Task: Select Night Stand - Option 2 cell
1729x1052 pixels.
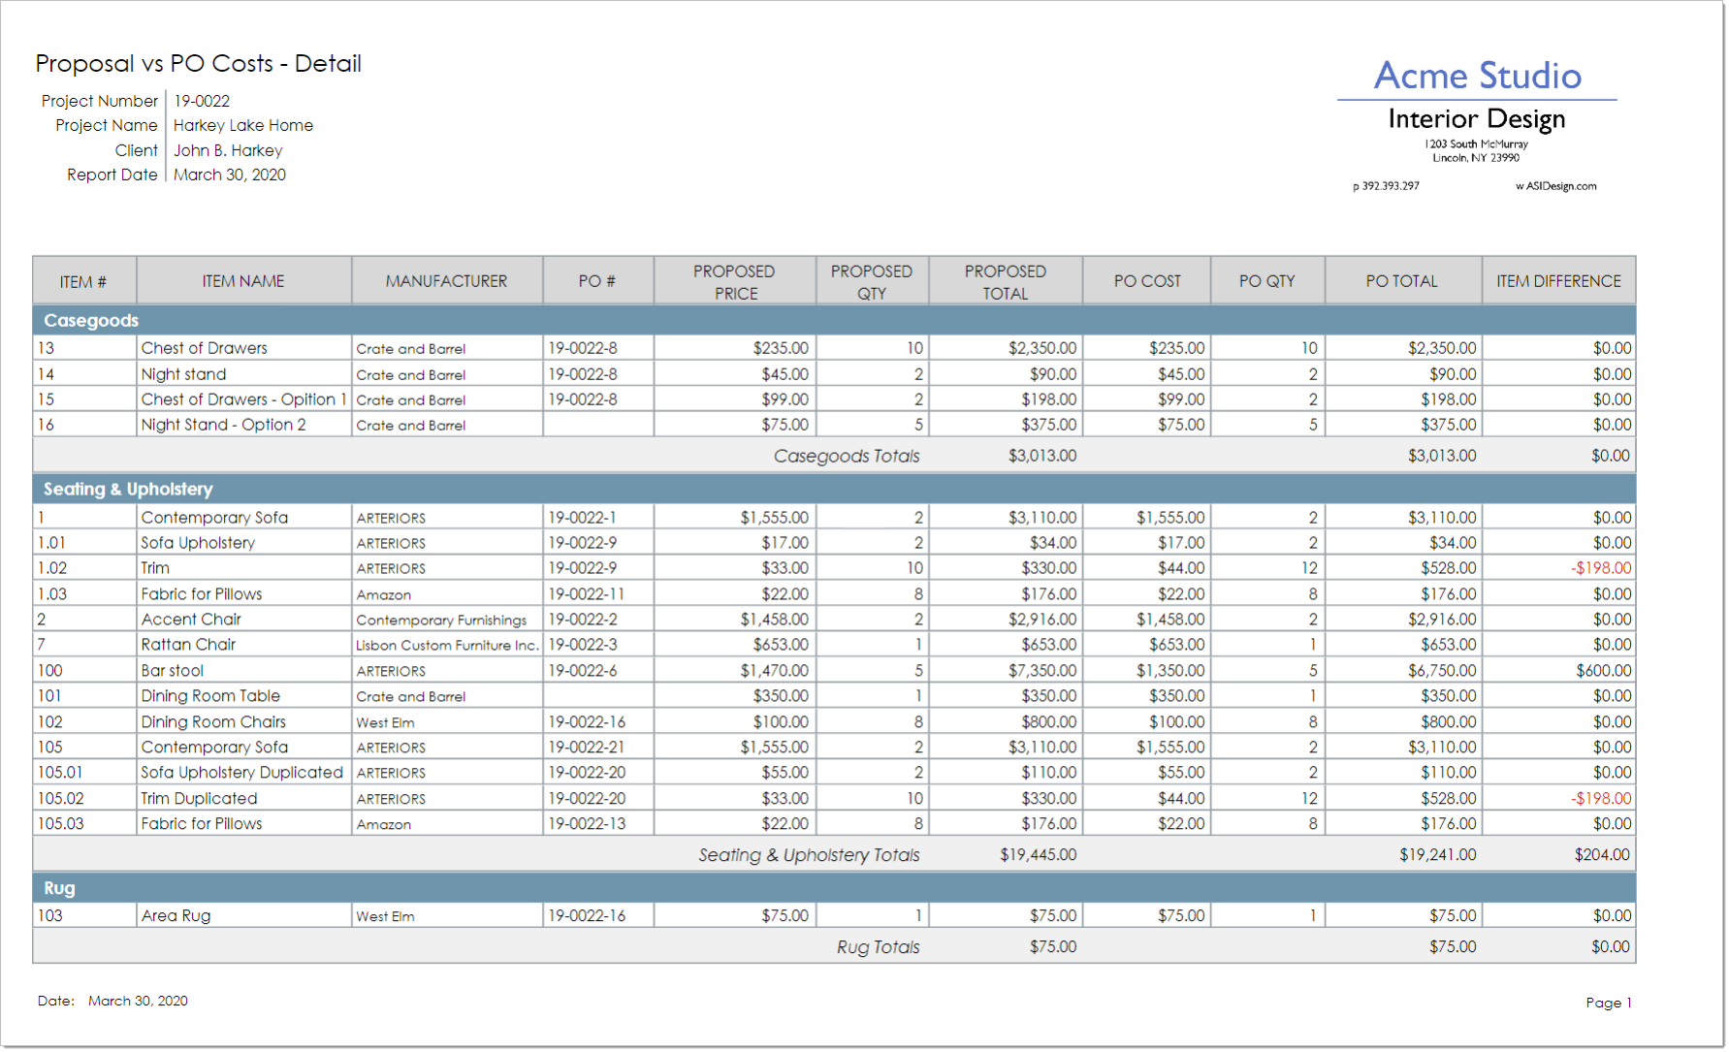Action: point(243,425)
